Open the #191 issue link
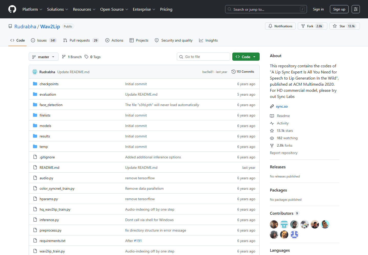The height and width of the screenshot is (255, 368). [x=138, y=241]
